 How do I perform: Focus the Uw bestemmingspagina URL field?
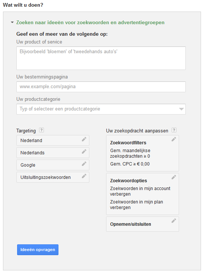click(x=101, y=87)
